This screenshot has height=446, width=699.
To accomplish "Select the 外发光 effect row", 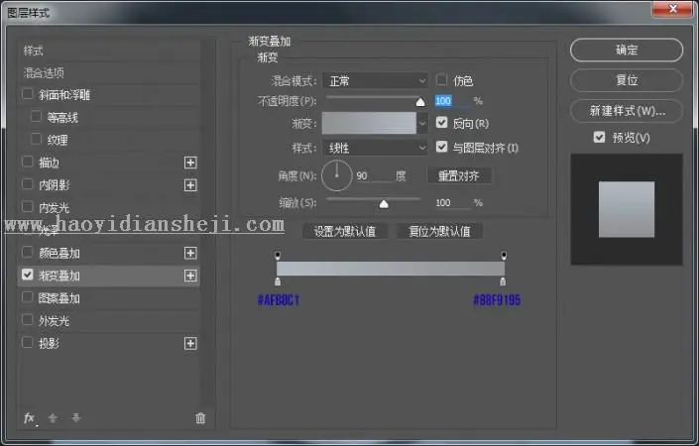I will coord(109,321).
